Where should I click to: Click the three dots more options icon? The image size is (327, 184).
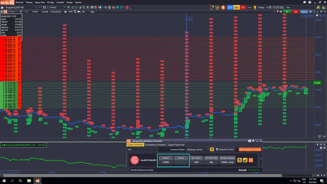[x=249, y=7]
